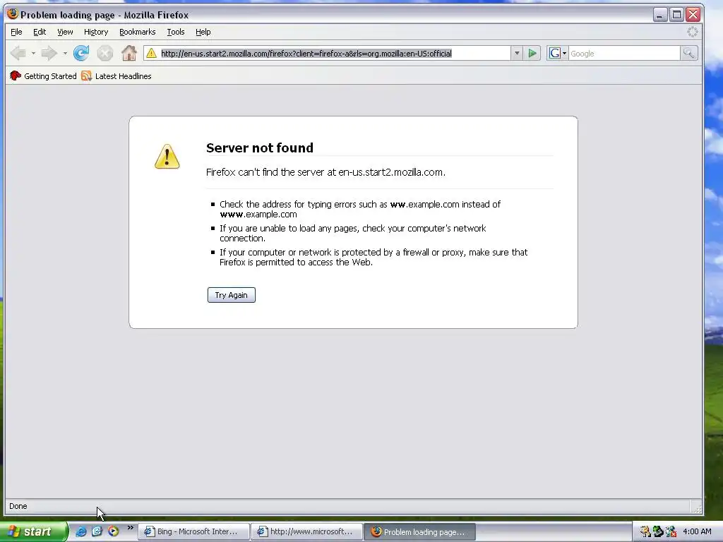Reload the page with the Refresh icon
Screen dimensions: 723x542
coord(81,54)
